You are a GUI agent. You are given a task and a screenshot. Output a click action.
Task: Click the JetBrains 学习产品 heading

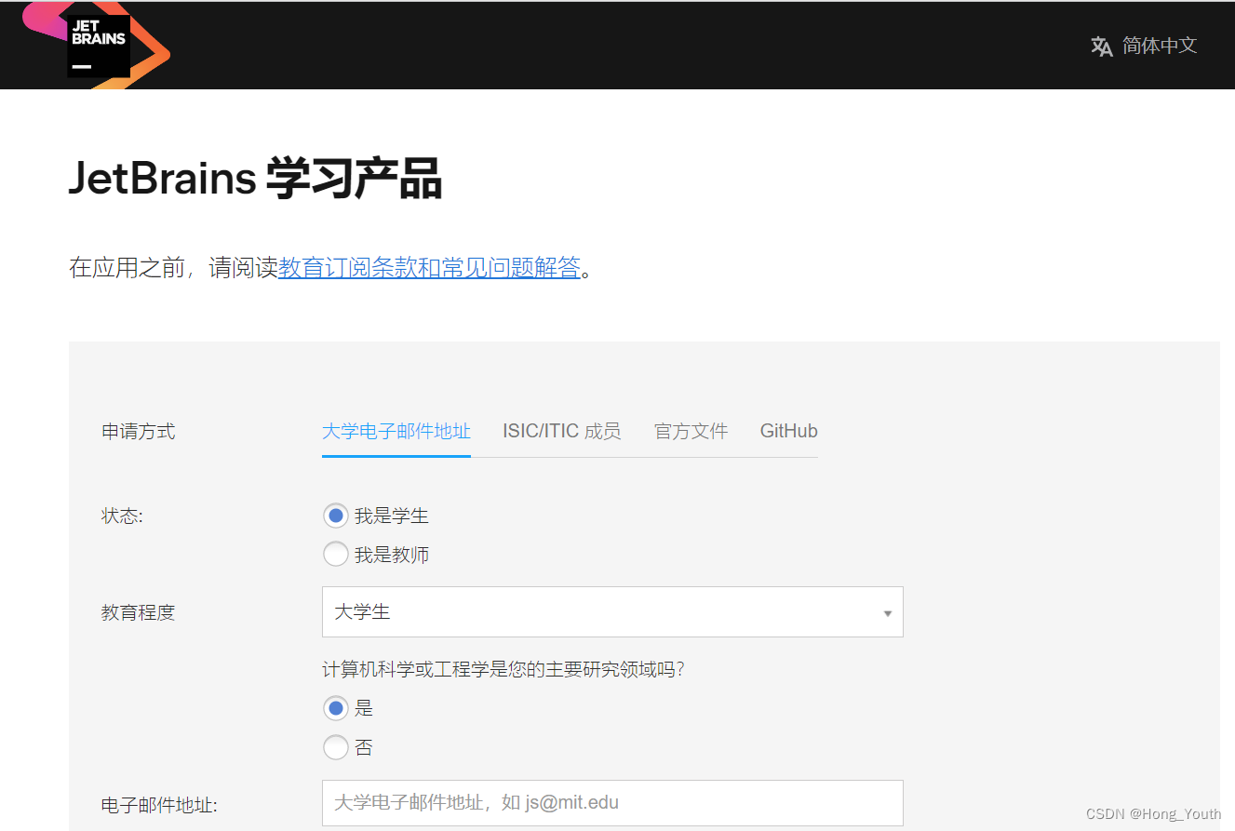tap(255, 179)
